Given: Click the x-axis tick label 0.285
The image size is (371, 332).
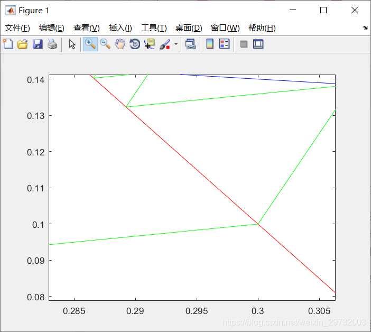Looking at the screenshot, I should point(74,311).
